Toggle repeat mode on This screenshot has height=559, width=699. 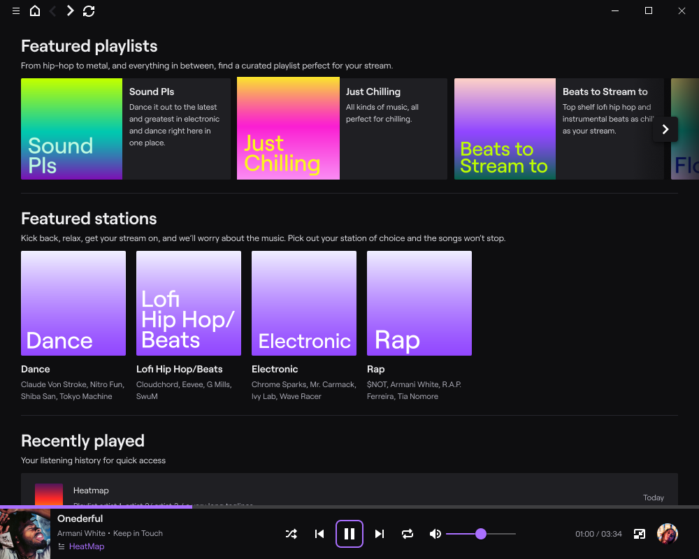(x=407, y=533)
